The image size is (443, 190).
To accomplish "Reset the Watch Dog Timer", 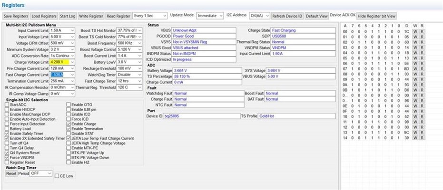I will tap(11, 173).
